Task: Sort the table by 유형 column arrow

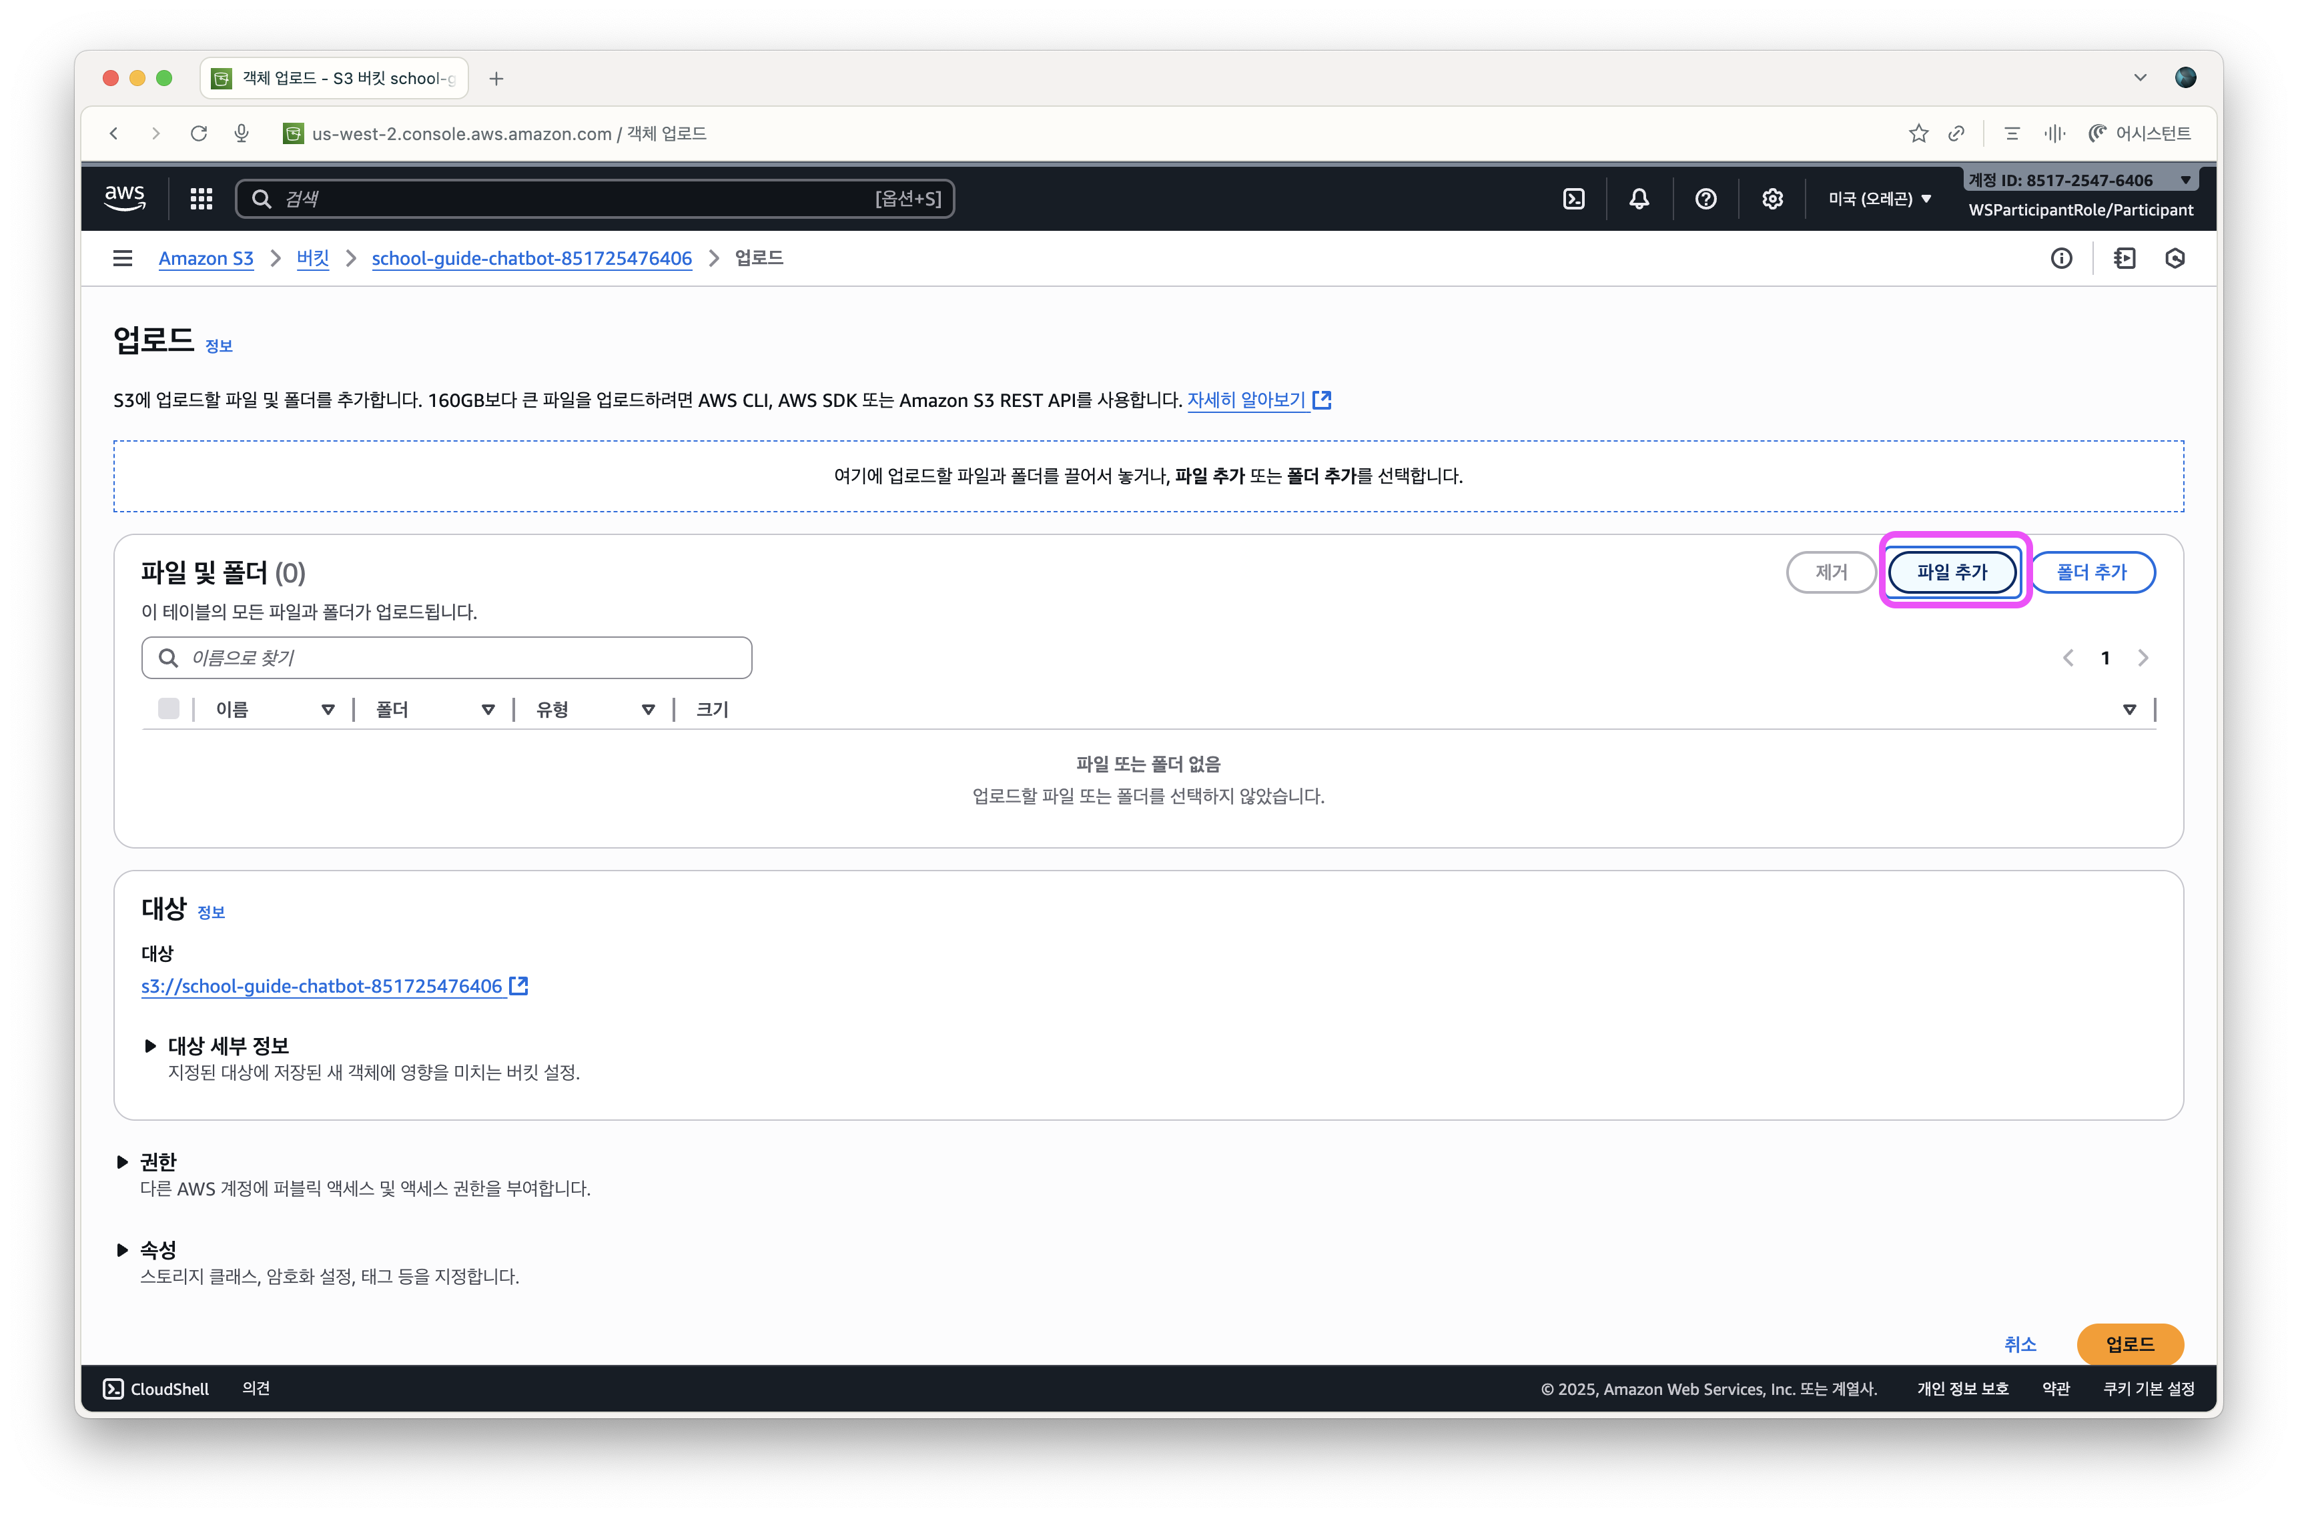Action: click(x=649, y=710)
